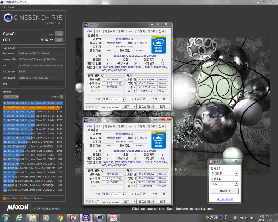Click the blue hyperlink in Kalmuri window
The width and height of the screenshot is (278, 222).
click(225, 199)
